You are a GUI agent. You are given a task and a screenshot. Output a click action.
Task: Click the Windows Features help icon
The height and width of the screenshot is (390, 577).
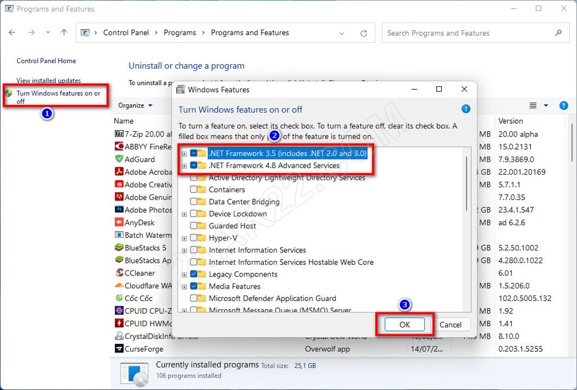[465, 109]
